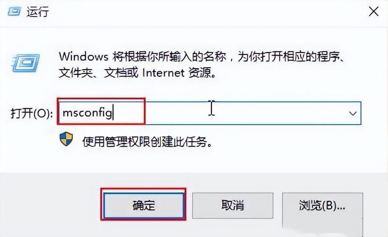Click the word Windows in the description
The width and height of the screenshot is (388, 237).
coord(84,57)
